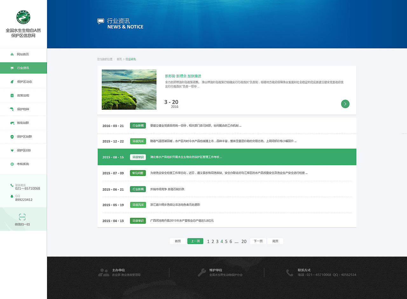Image resolution: width=407 pixels, height=299 pixels.
Task: Click the wrench icon next to 维护单位
Action: tap(202, 272)
